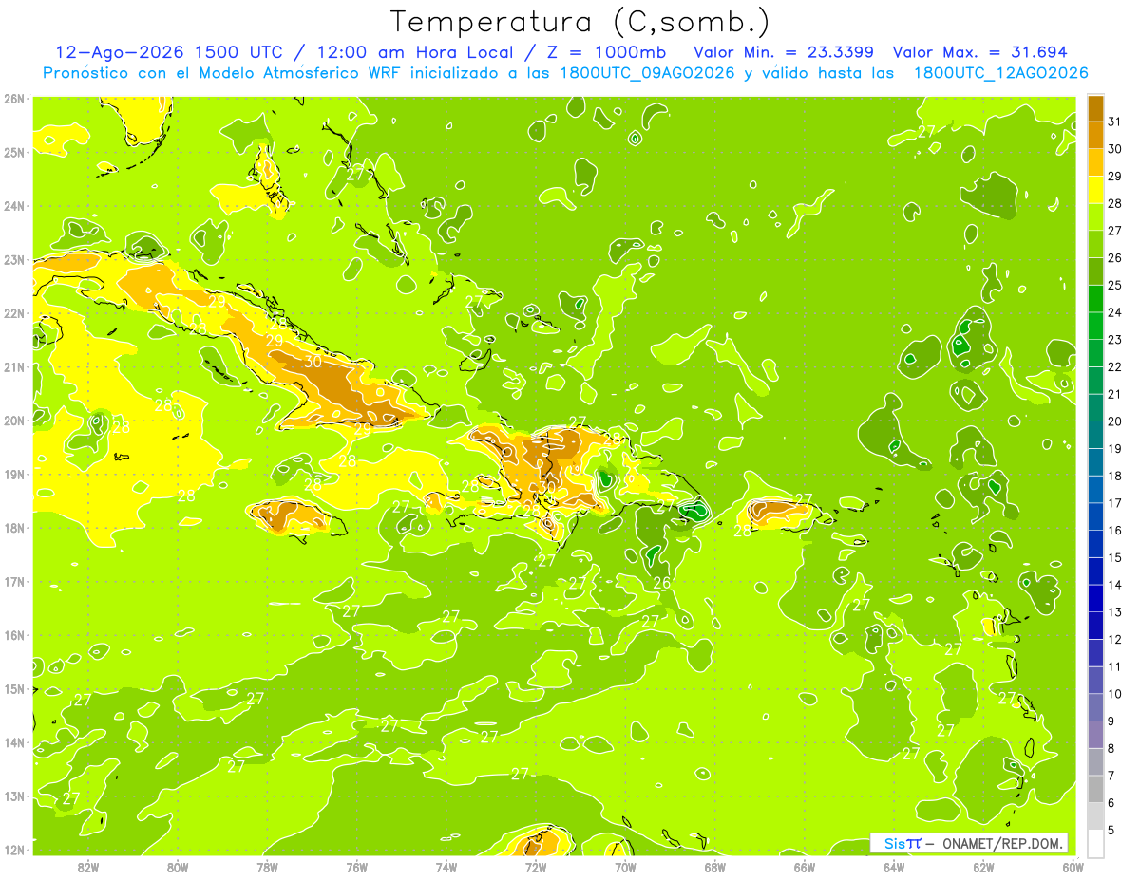Click the 78W longitude axis label
The image size is (1140, 880).
click(267, 867)
